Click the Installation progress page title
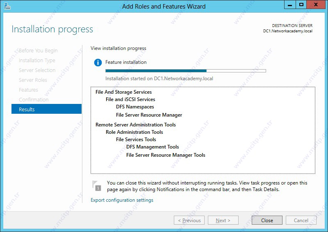328x232 pixels. (52, 29)
